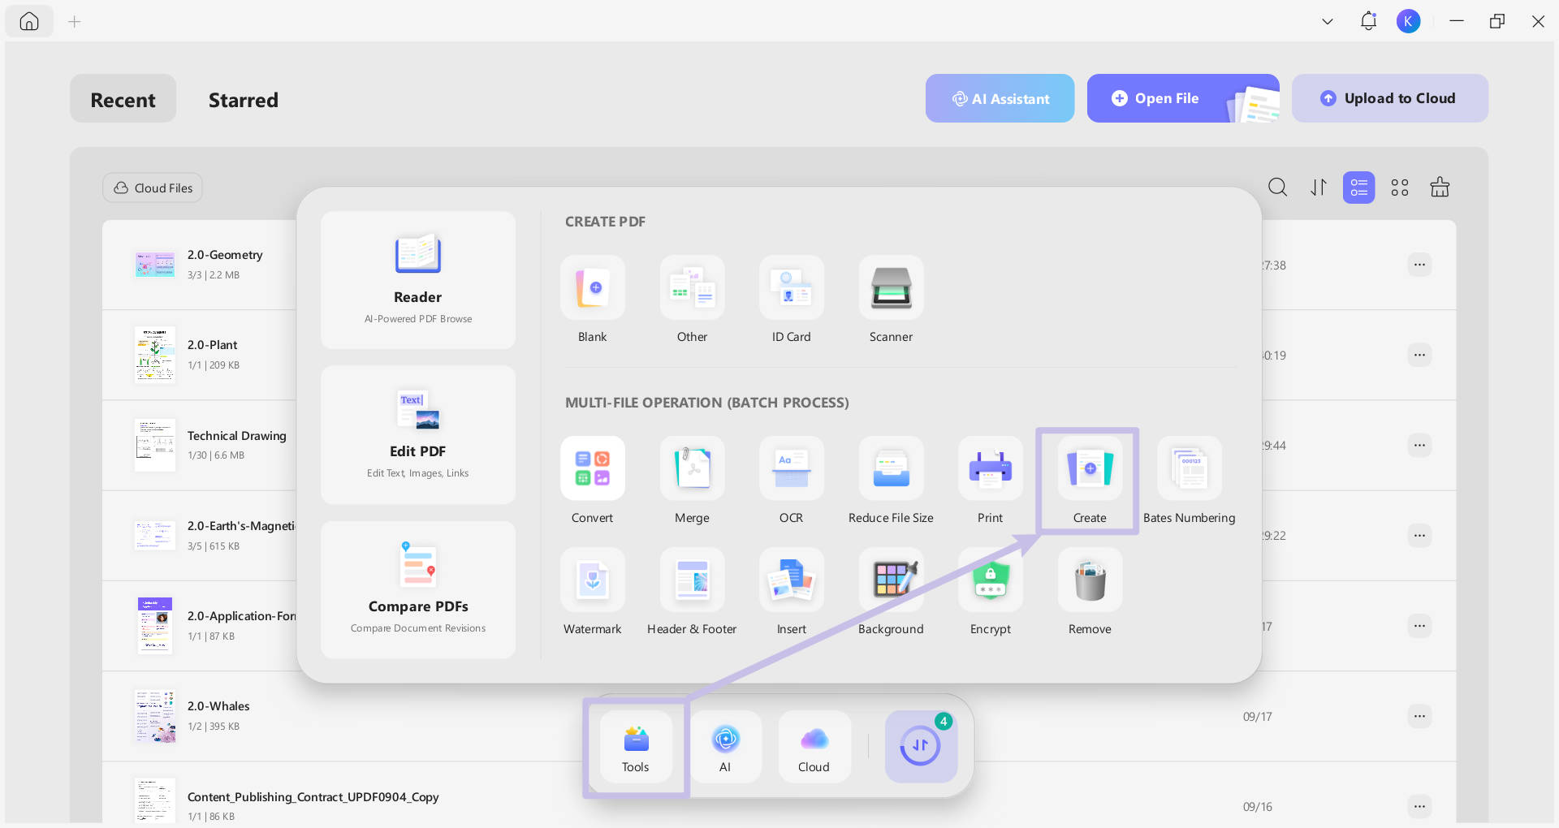Go to the Home tab
Image resolution: width=1559 pixels, height=828 pixels.
(29, 21)
